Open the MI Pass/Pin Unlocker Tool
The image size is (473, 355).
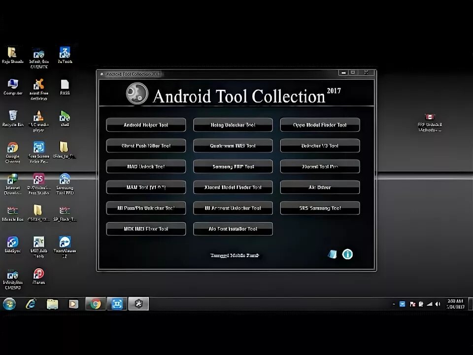[x=146, y=208]
